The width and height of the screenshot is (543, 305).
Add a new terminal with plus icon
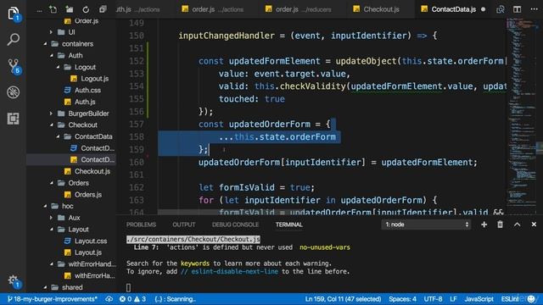click(x=484, y=225)
